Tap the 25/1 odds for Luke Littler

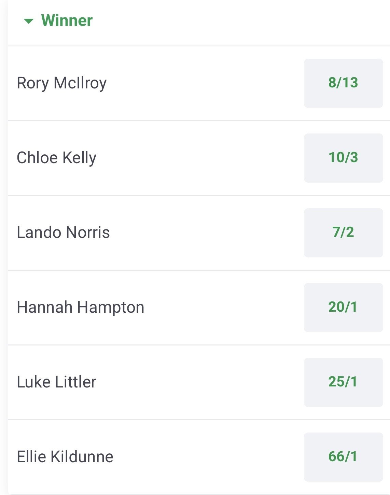(343, 382)
